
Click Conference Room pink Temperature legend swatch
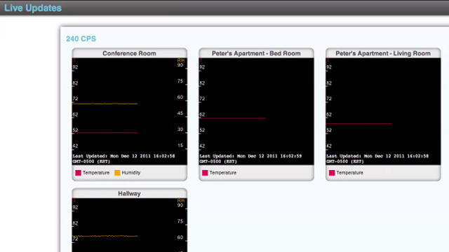(x=78, y=173)
